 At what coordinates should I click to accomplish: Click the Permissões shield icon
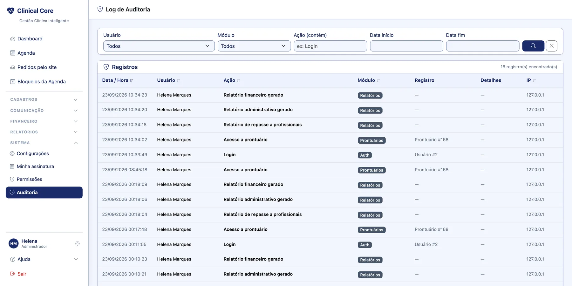click(x=12, y=179)
